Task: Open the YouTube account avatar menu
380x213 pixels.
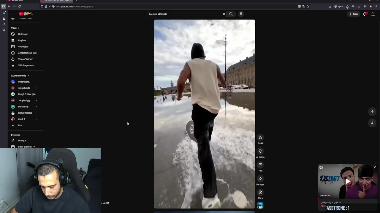Action: [373, 14]
